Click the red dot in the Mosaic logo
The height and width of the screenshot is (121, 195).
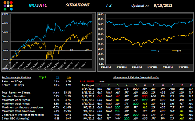pos(11,2)
